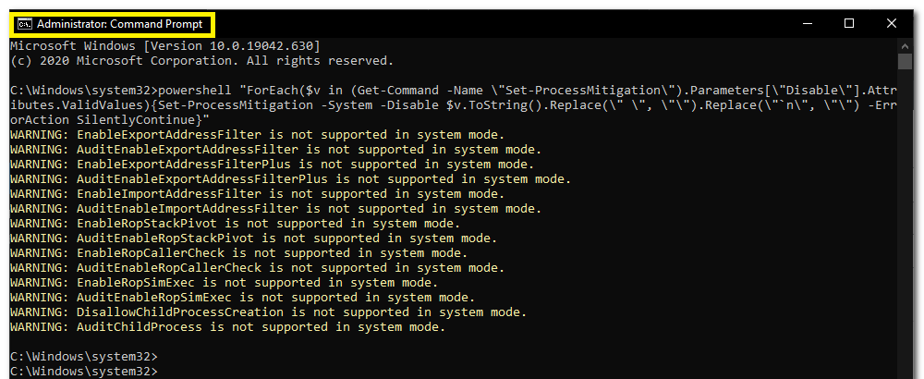Click the Microsoft Windows version line

(165, 45)
